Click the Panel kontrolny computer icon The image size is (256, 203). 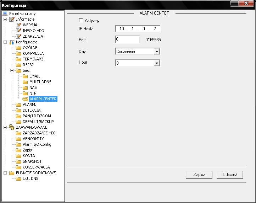5,14
